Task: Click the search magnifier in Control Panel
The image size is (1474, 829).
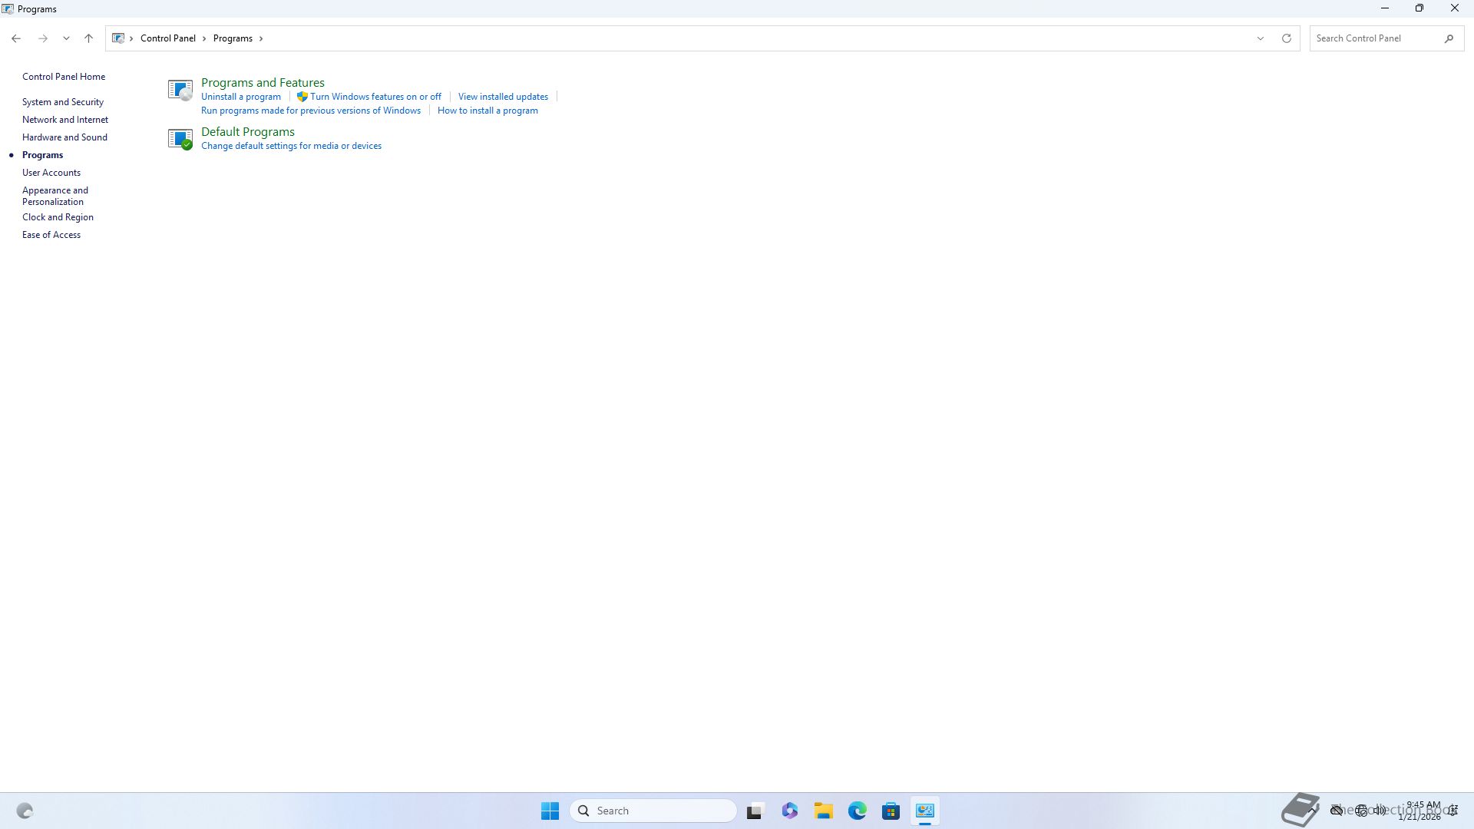Action: click(x=1449, y=38)
